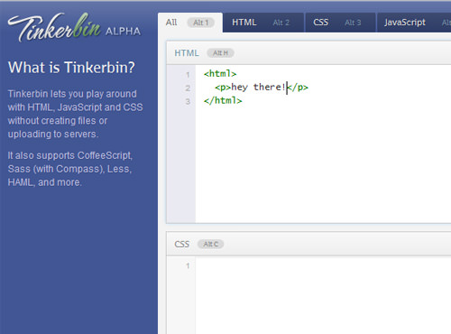Click the Alt C shortcut badge
Screen dimensions: 451x334
tap(210, 244)
